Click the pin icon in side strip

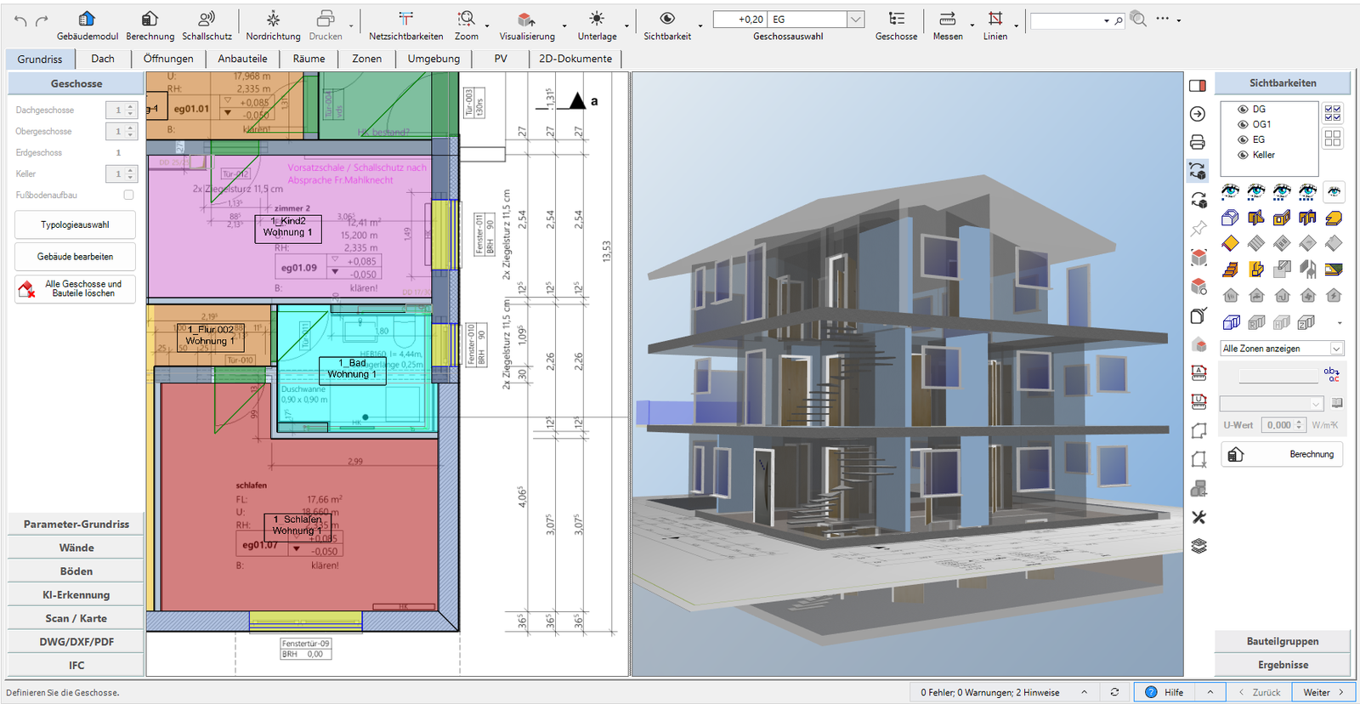(x=1198, y=229)
